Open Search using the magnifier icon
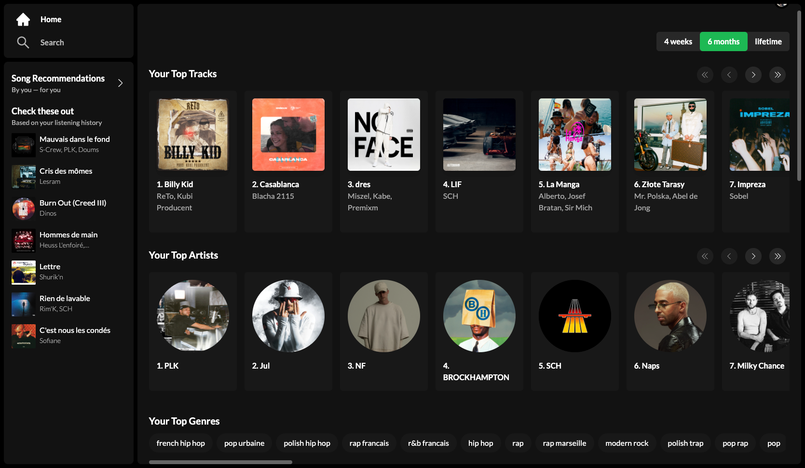 pyautogui.click(x=23, y=42)
